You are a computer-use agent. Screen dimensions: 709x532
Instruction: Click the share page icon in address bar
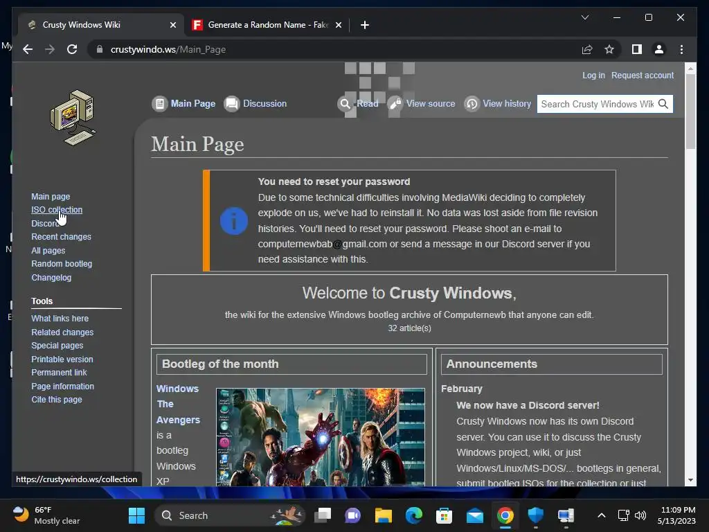pos(587,49)
